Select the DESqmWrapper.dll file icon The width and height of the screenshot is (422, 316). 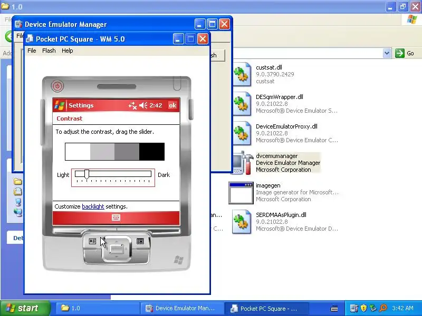coord(242,104)
